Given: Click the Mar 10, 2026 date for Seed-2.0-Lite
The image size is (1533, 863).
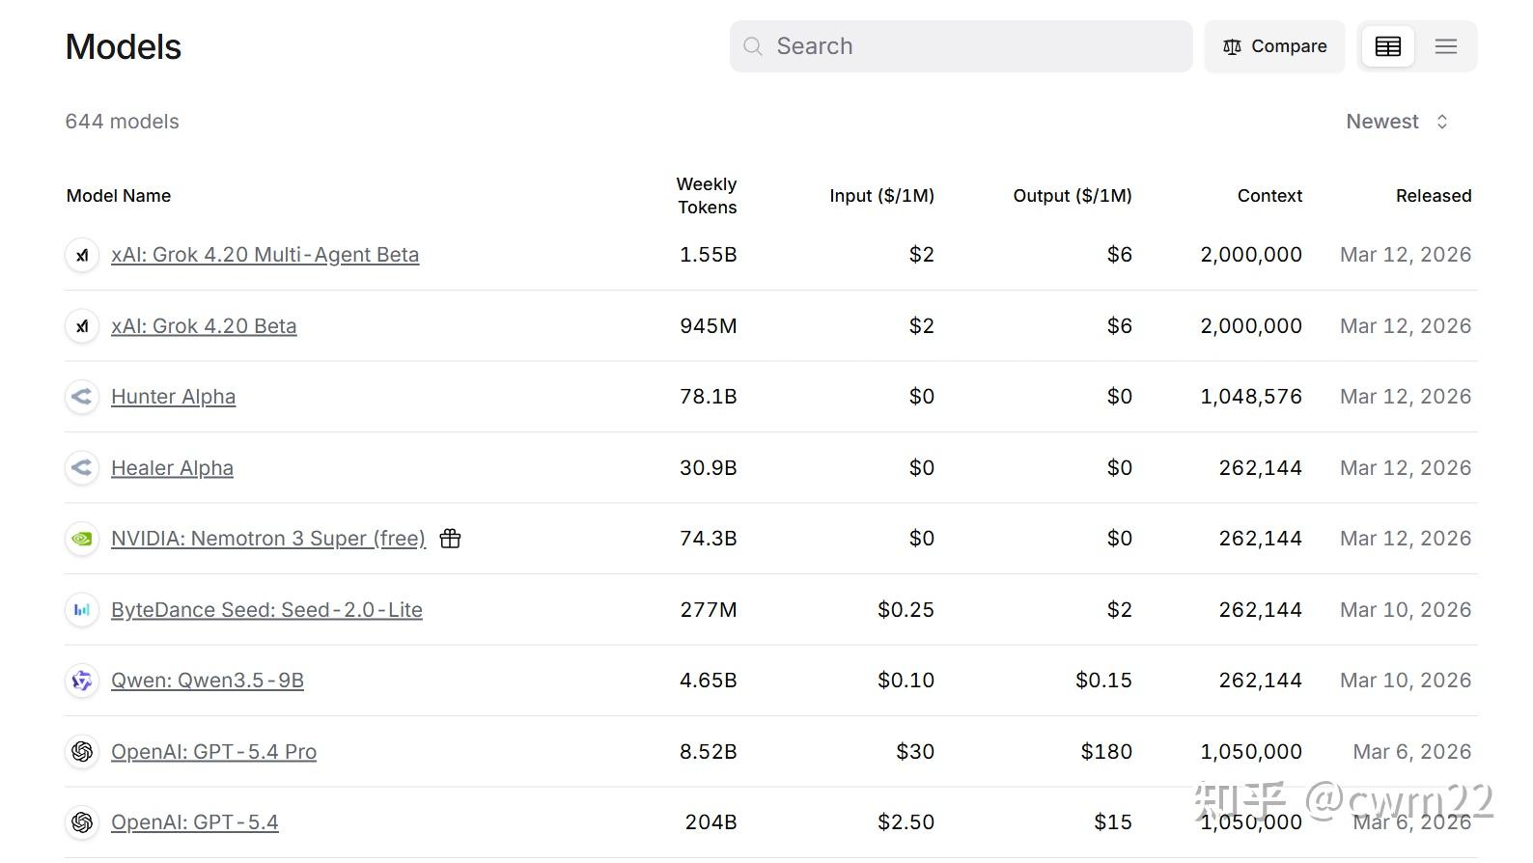Looking at the screenshot, I should 1406,610.
